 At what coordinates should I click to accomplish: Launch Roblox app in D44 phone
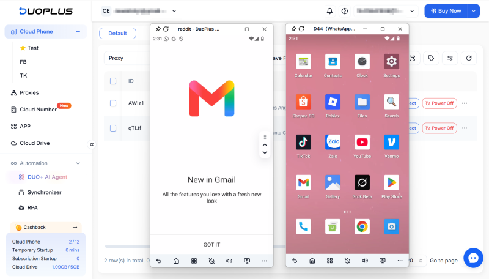333,102
